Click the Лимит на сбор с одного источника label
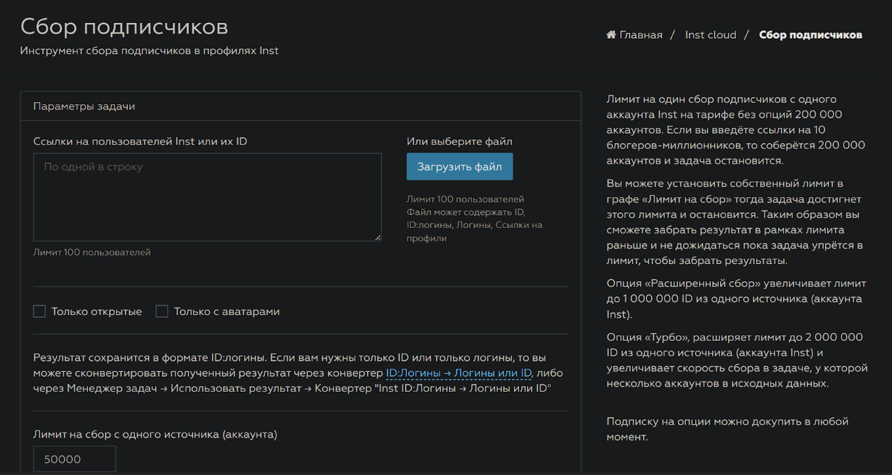Screen dimensions: 892x475 click(x=155, y=434)
